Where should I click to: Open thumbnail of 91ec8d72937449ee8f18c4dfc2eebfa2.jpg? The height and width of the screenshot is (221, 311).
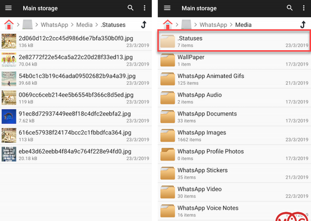(9, 116)
